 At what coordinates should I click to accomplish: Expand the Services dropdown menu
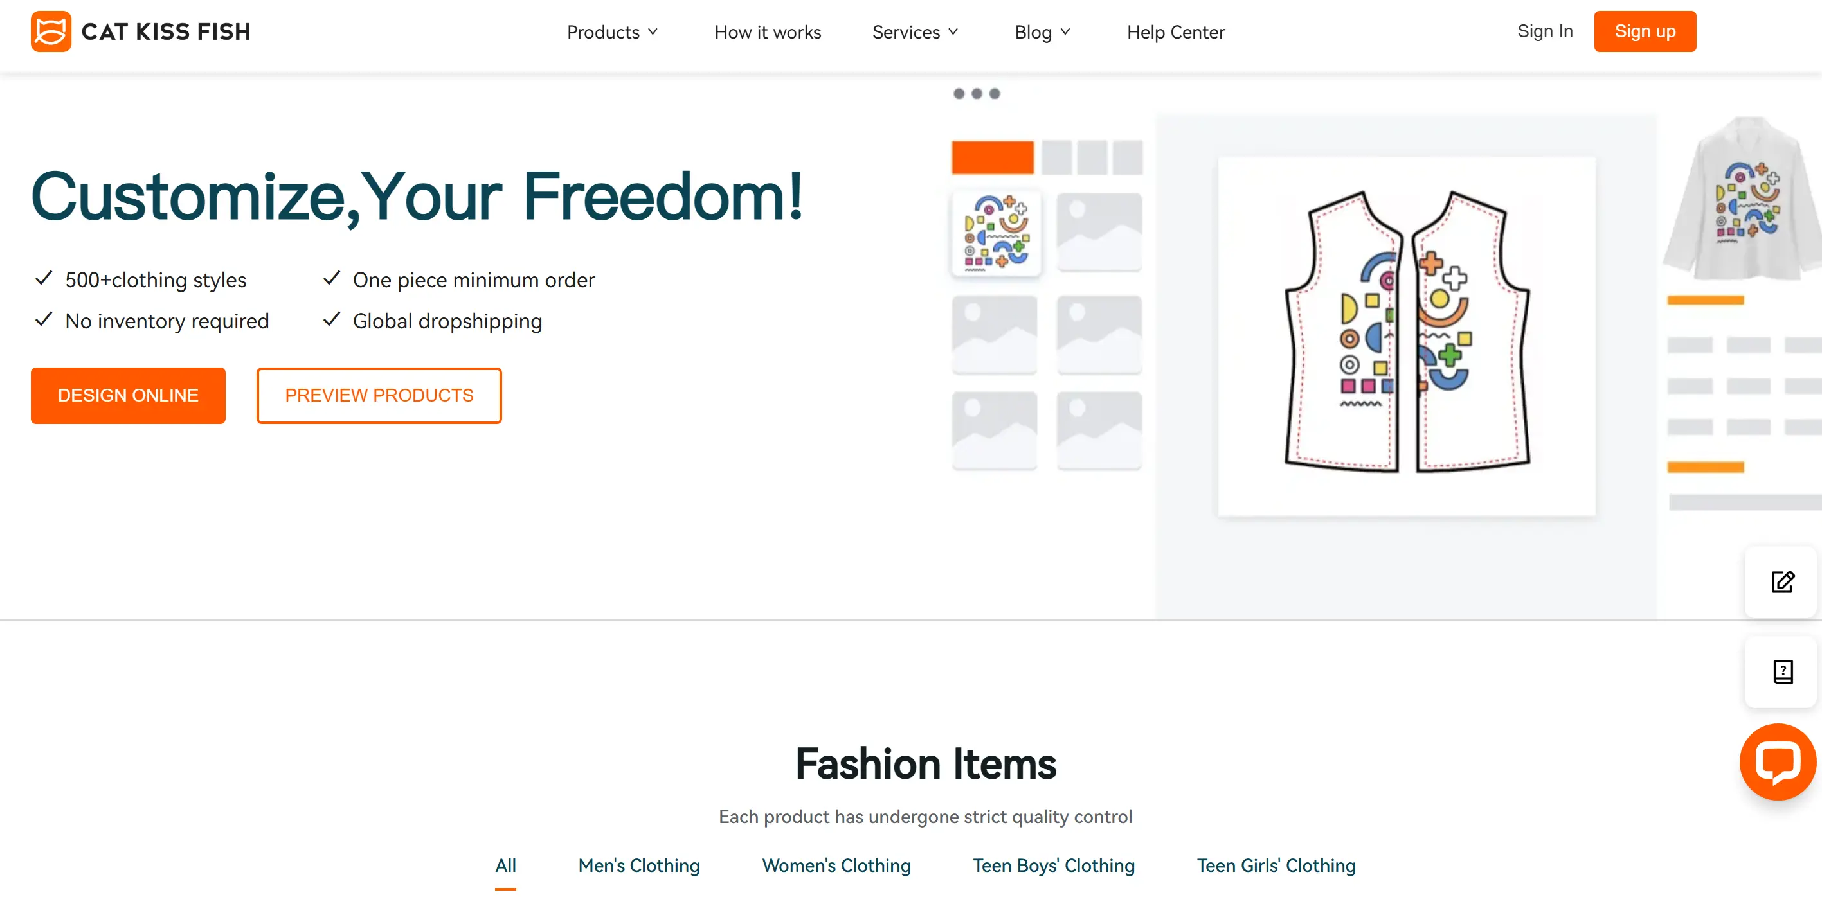[x=917, y=31]
